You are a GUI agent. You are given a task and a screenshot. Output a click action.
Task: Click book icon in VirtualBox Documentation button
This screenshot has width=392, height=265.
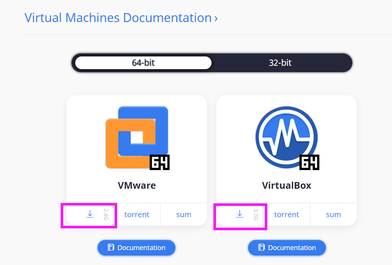click(261, 247)
